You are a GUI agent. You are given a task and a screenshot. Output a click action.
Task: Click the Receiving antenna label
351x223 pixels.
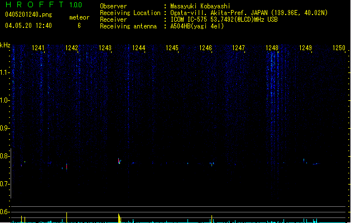tap(128, 26)
